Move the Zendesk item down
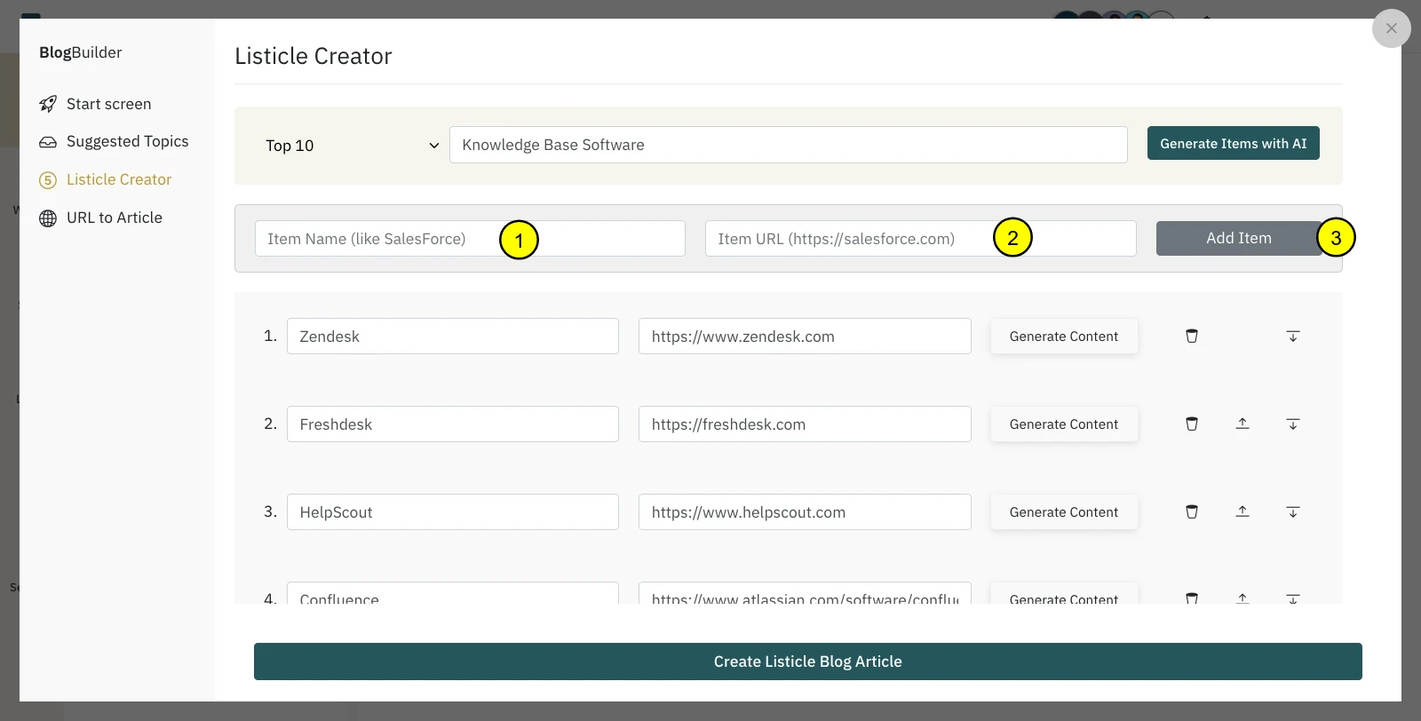This screenshot has height=721, width=1421. pyautogui.click(x=1293, y=336)
